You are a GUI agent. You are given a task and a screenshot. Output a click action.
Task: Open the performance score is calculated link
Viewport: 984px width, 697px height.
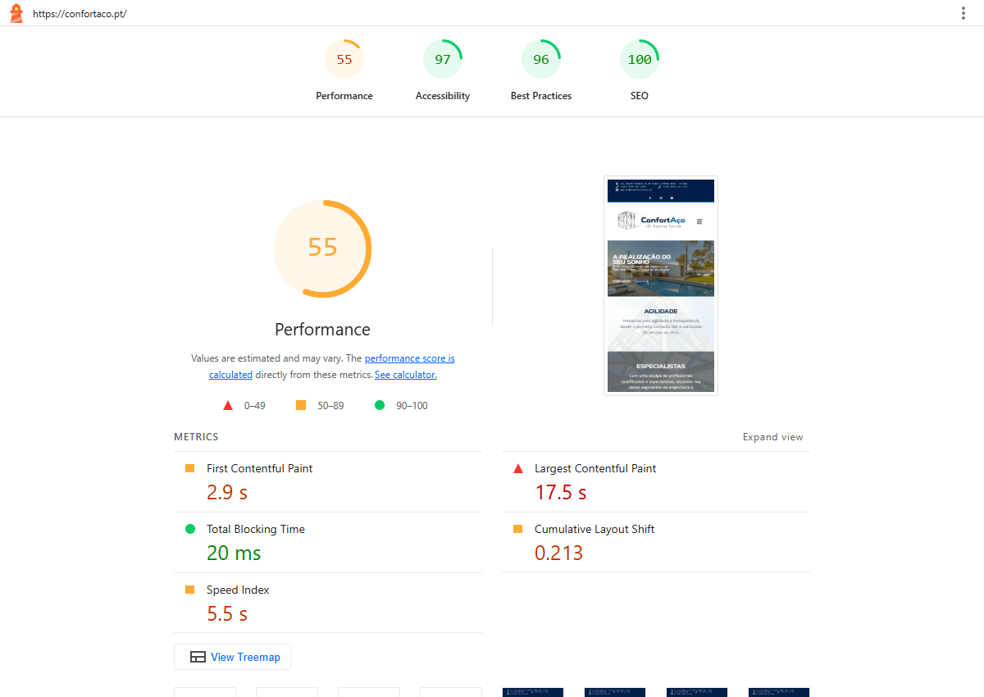coord(332,367)
